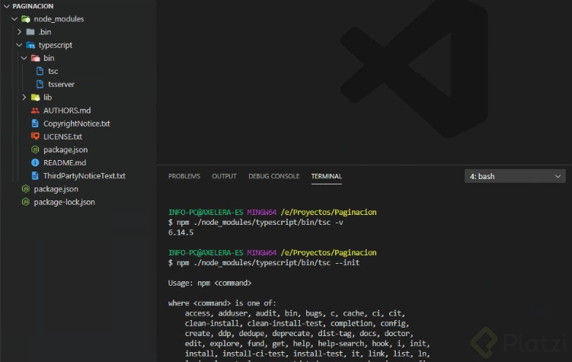Open the tsserver file
The width and height of the screenshot is (572, 362).
coord(61,85)
